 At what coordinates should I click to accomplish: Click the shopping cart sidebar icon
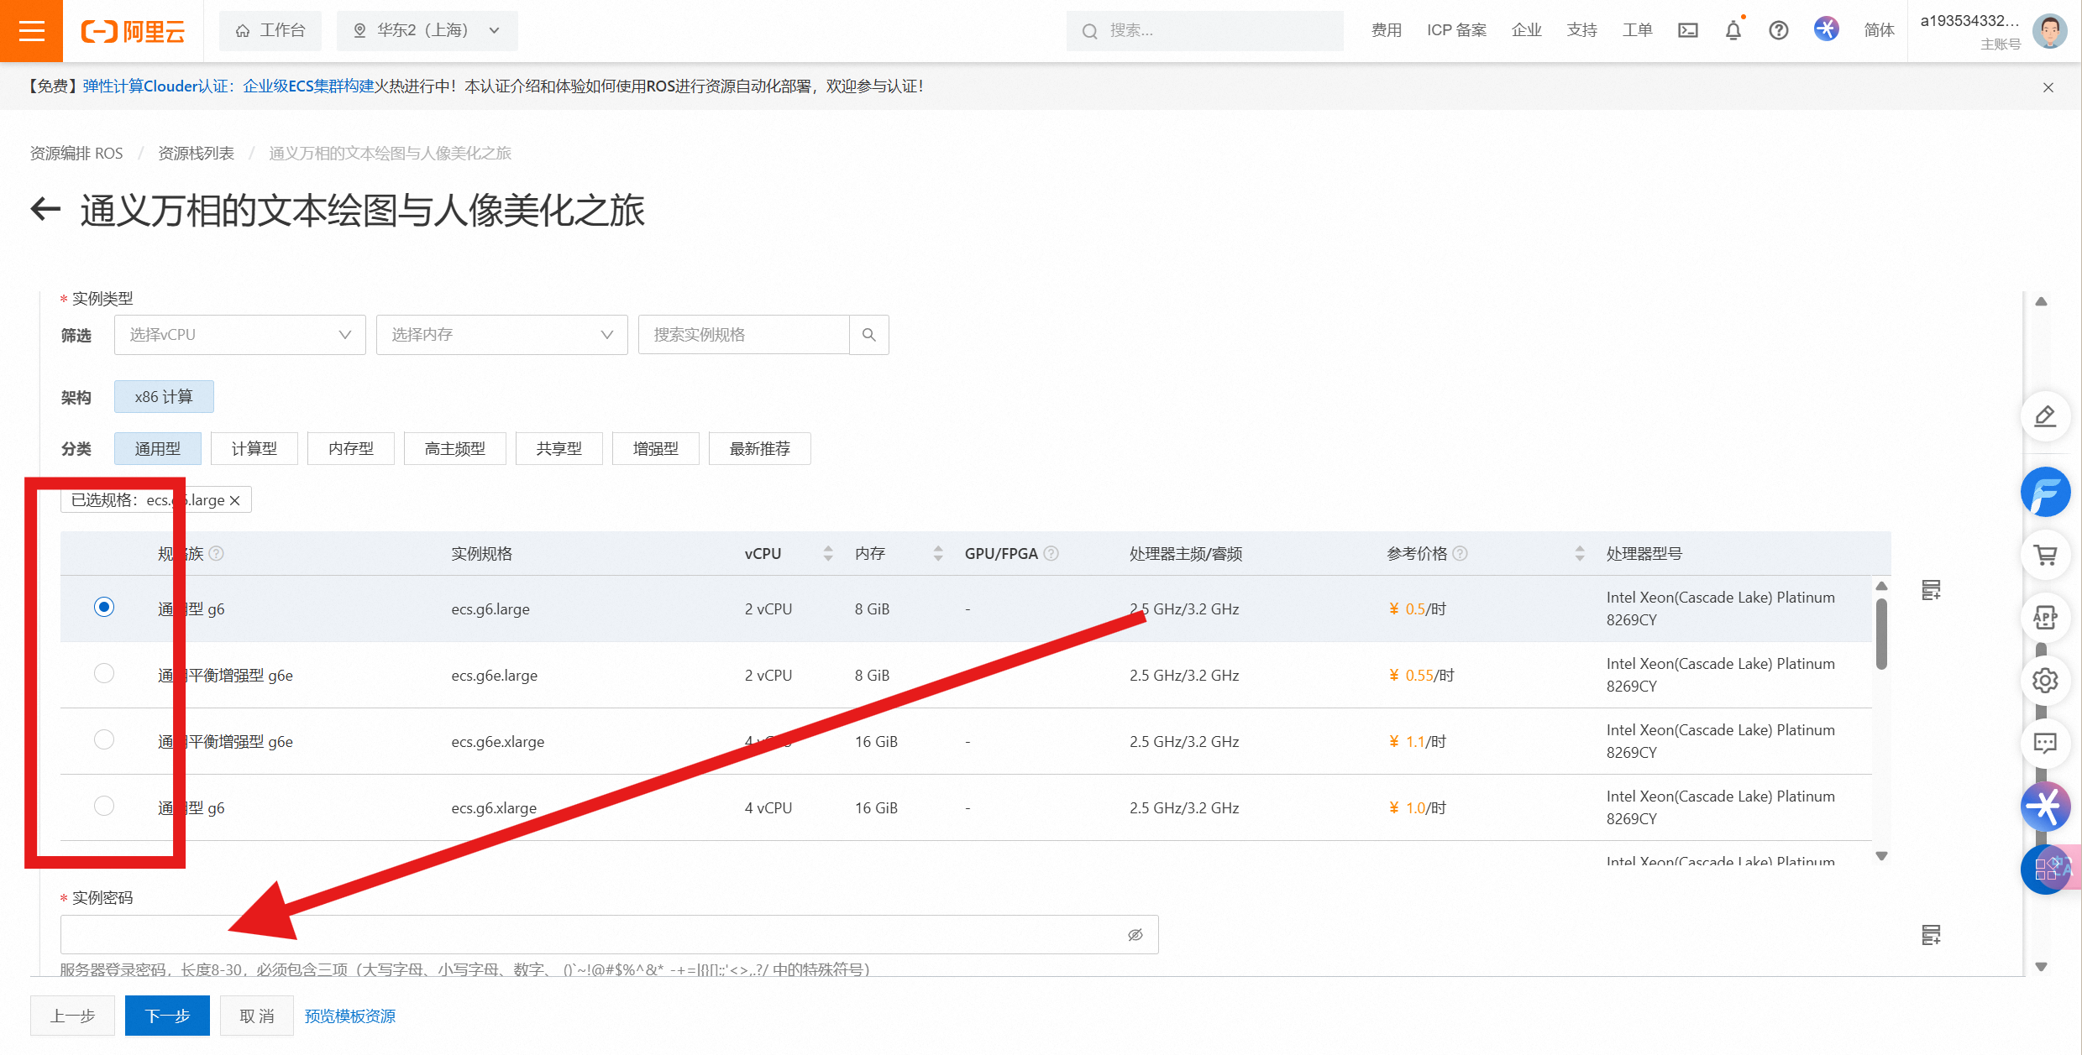2045,555
